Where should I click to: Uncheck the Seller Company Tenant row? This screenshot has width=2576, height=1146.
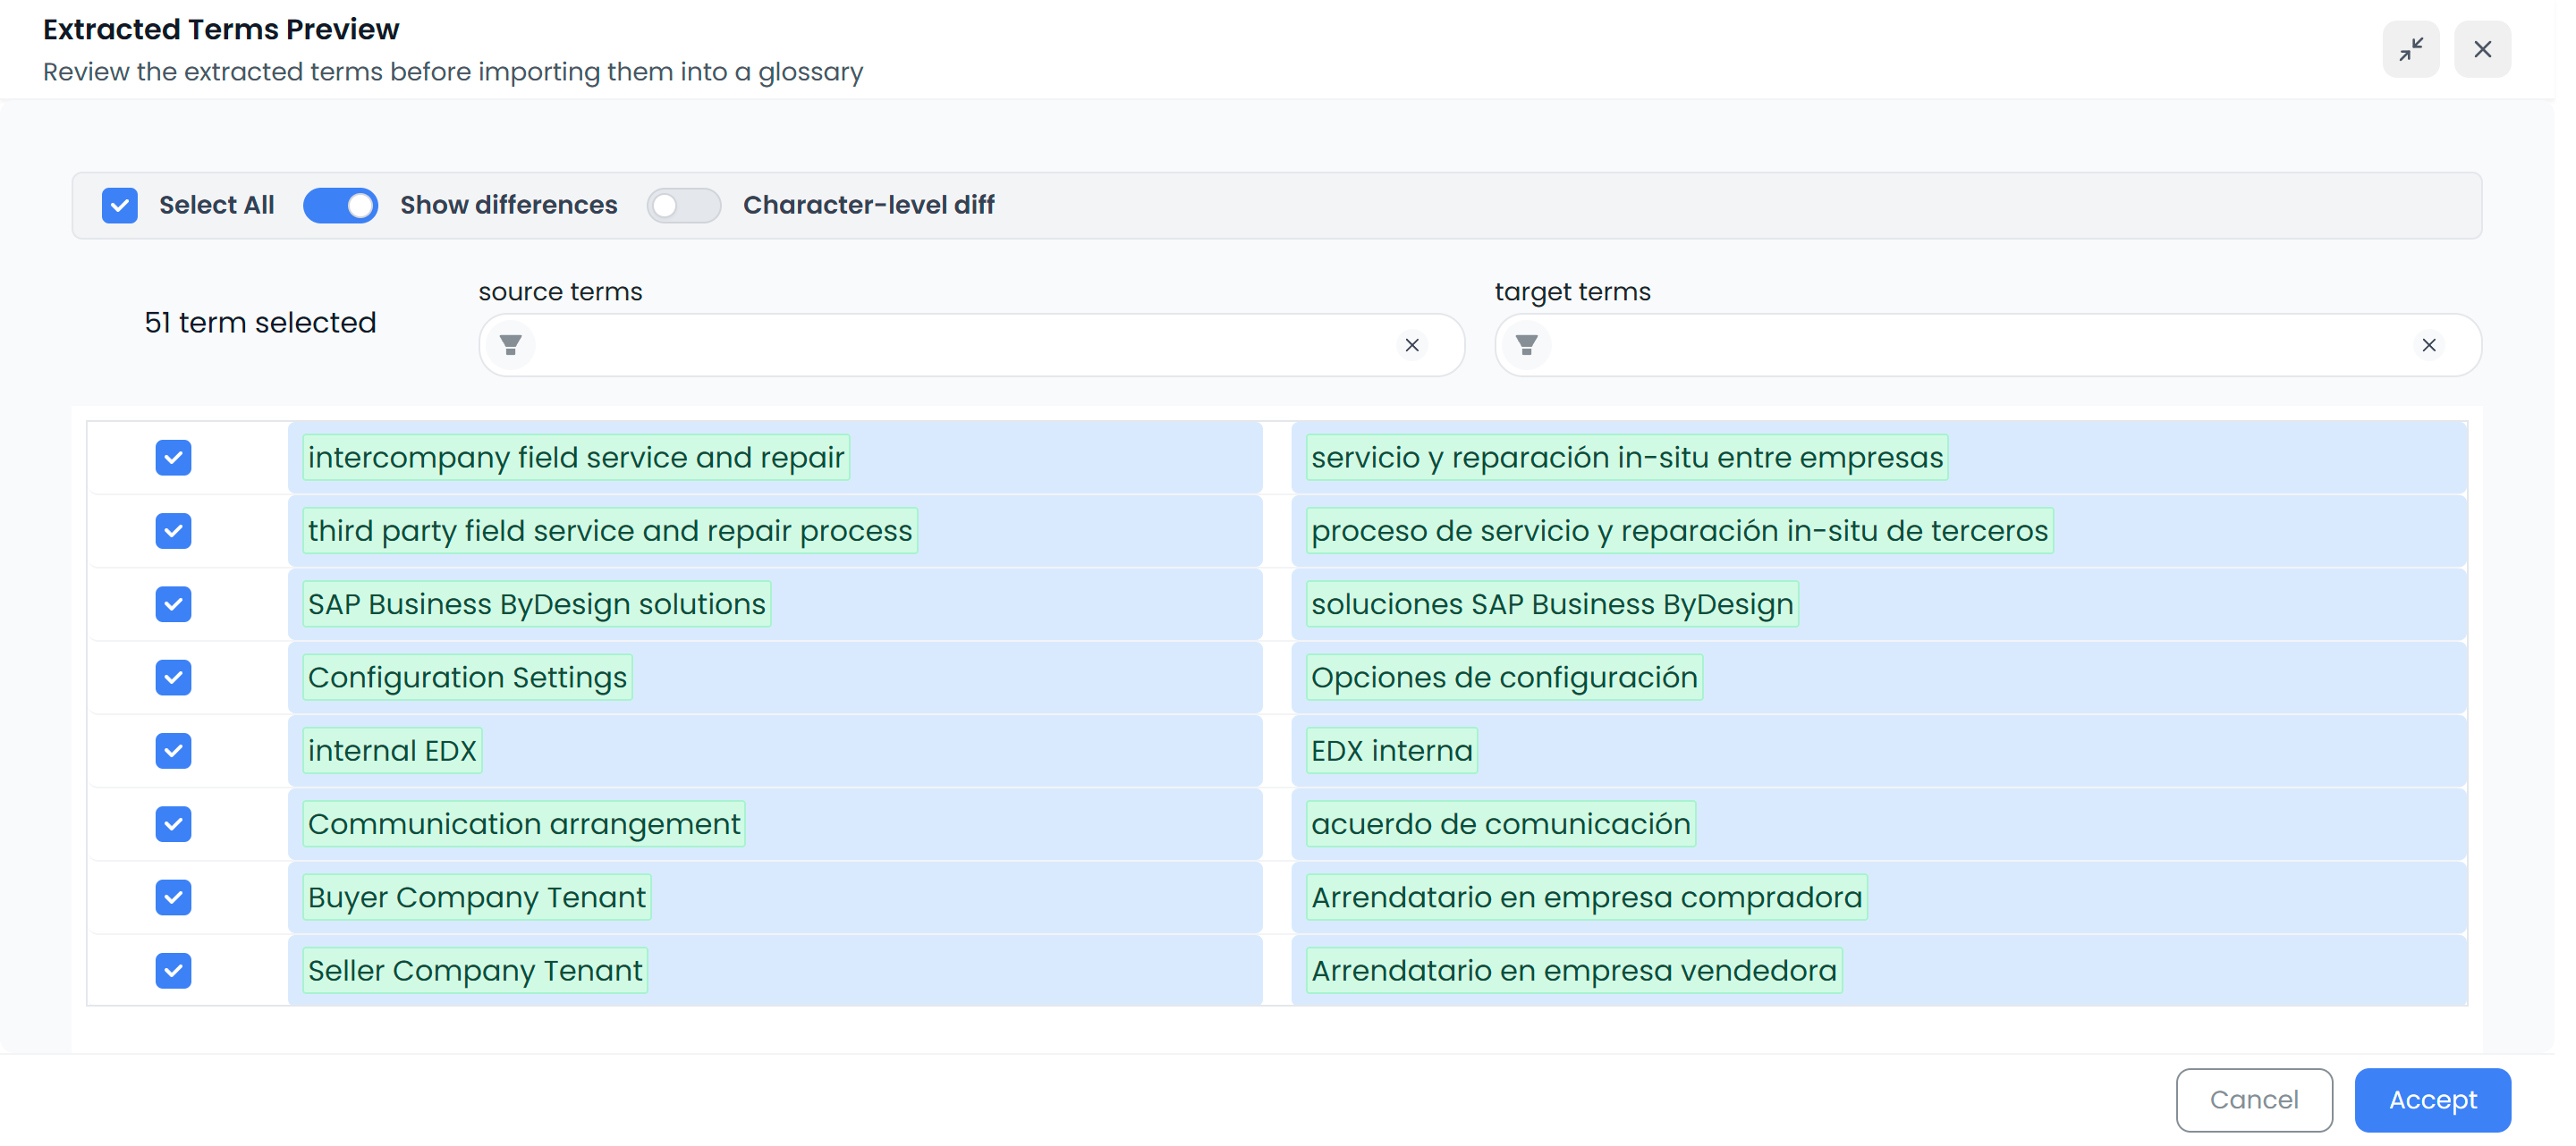click(173, 970)
